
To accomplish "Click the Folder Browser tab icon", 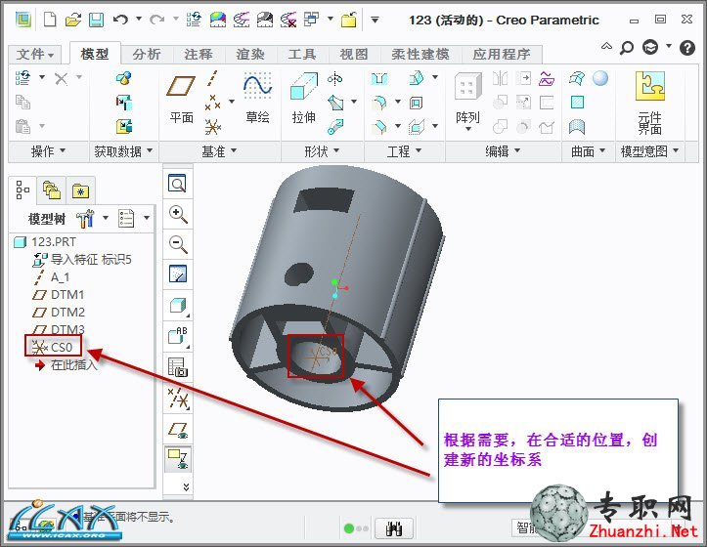I will coord(52,191).
